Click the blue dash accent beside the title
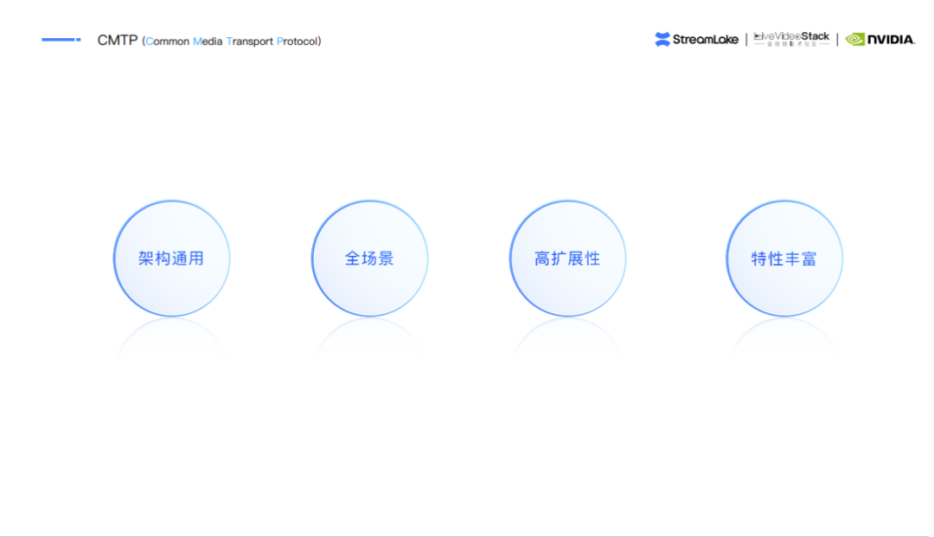This screenshot has height=537, width=934. (x=61, y=40)
